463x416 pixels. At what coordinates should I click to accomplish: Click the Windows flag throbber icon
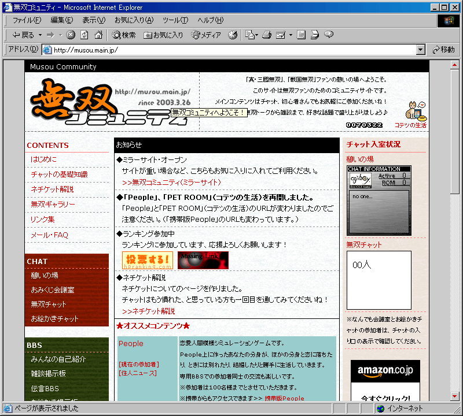(448, 21)
